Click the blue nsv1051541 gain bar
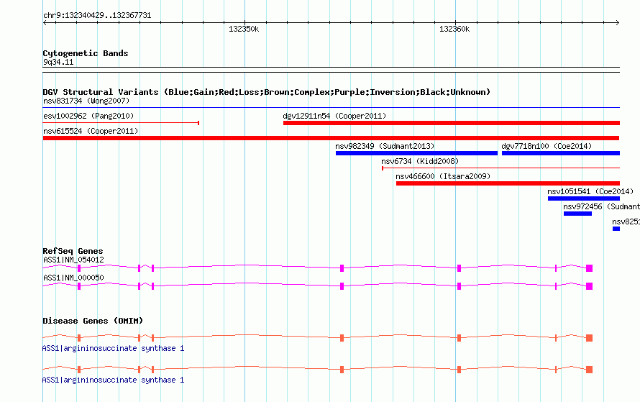640x402 pixels. (584, 198)
